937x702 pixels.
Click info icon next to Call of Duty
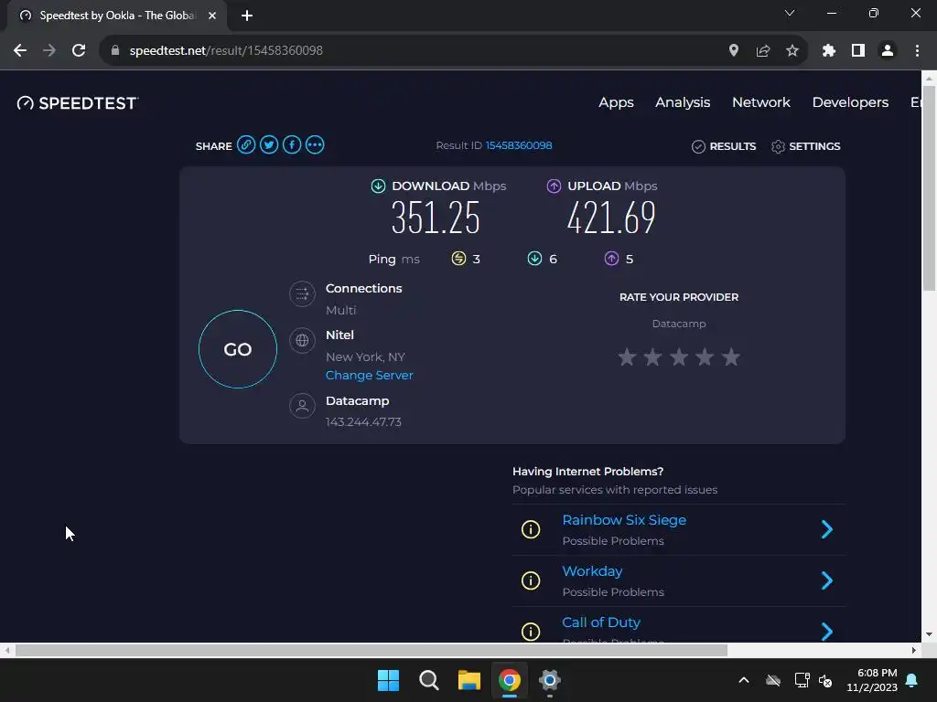(531, 632)
